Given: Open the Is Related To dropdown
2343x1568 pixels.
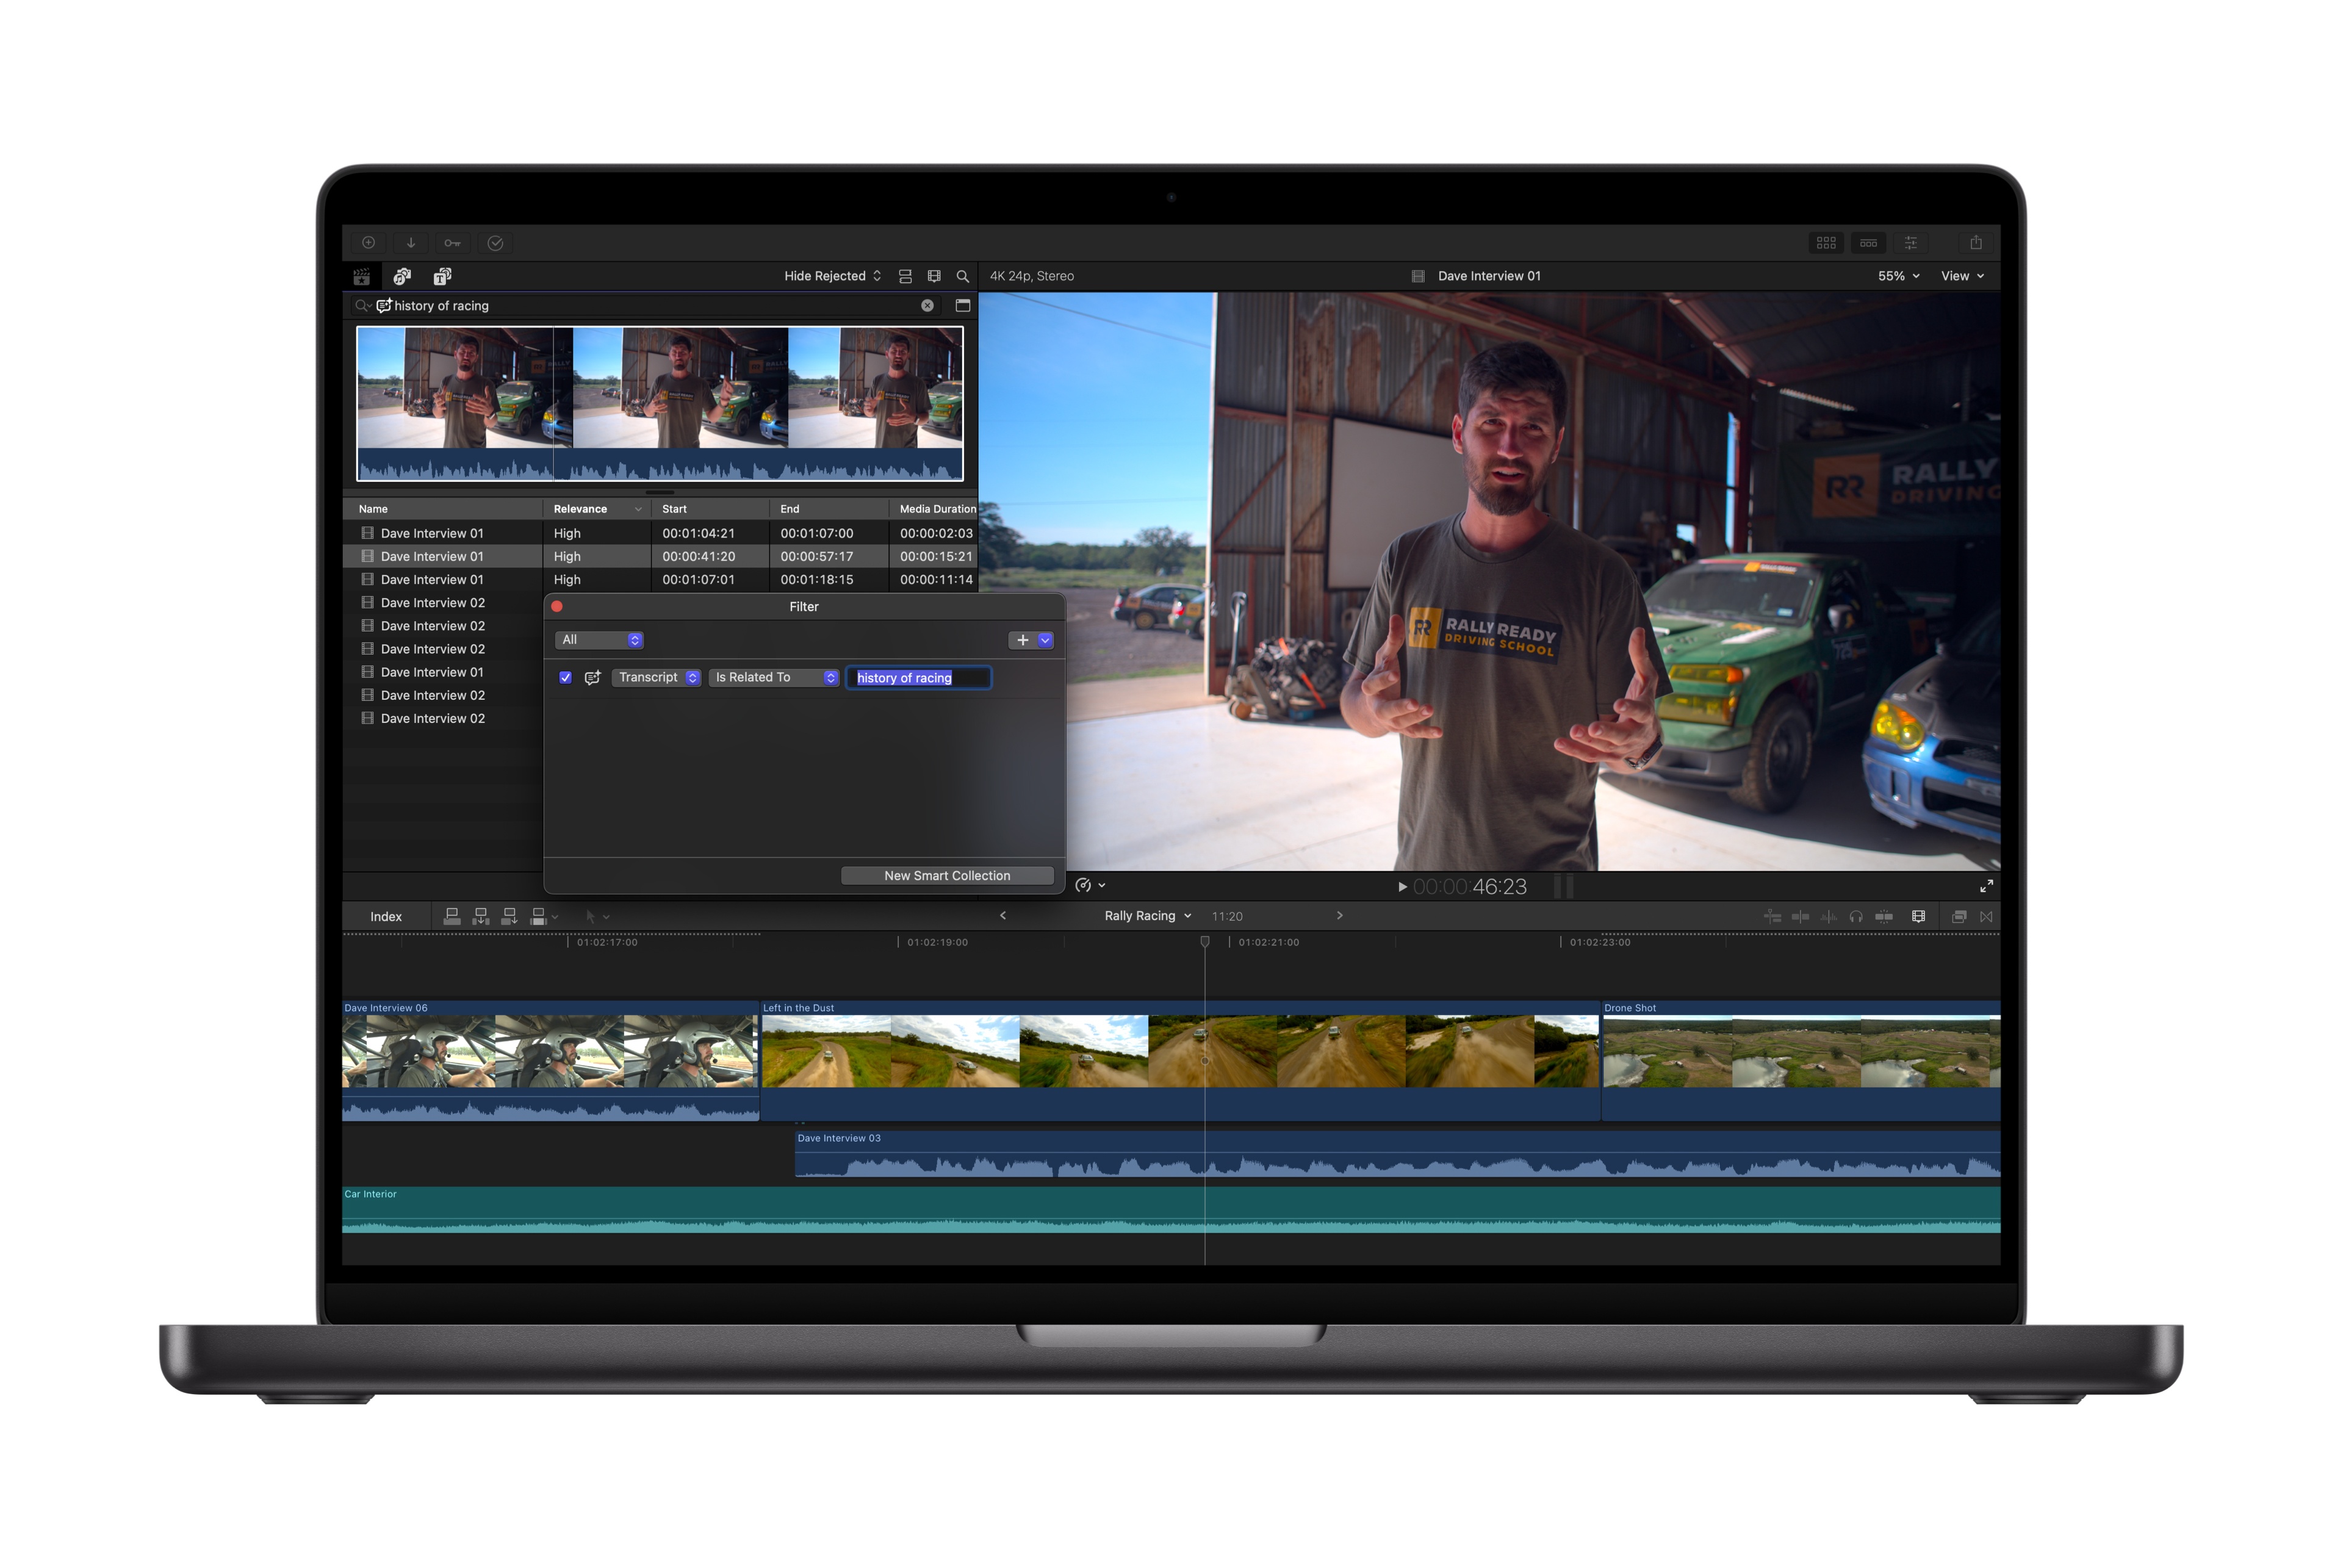Looking at the screenshot, I should pos(774,678).
